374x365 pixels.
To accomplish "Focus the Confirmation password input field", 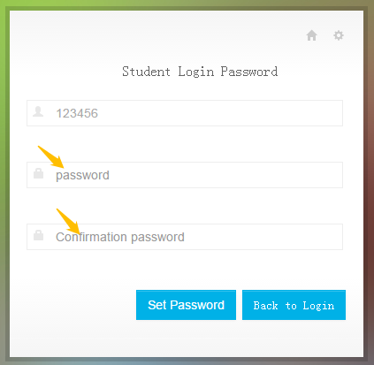I will point(185,237).
